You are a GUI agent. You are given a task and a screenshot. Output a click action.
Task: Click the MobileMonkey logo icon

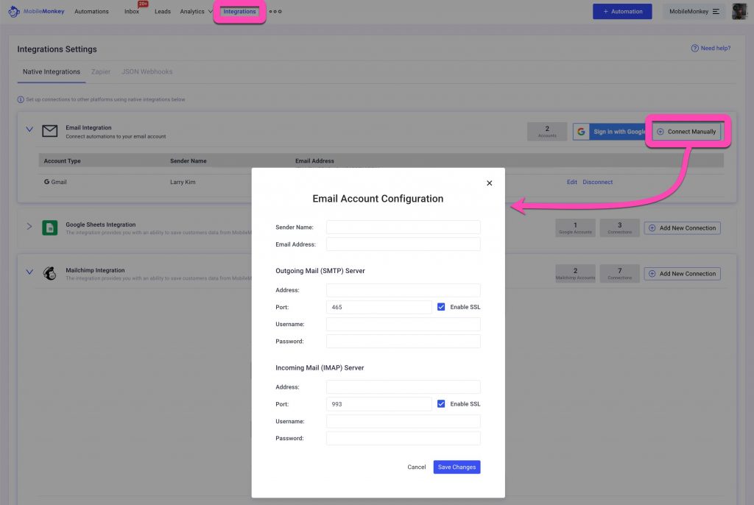coord(14,12)
